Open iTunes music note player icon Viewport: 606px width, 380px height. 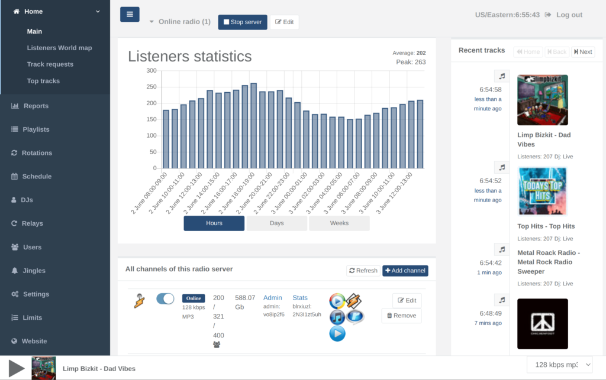point(337,317)
